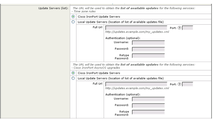Focus the Username field for AsyncOS upgrades
213x120 pixels.
click(148, 99)
